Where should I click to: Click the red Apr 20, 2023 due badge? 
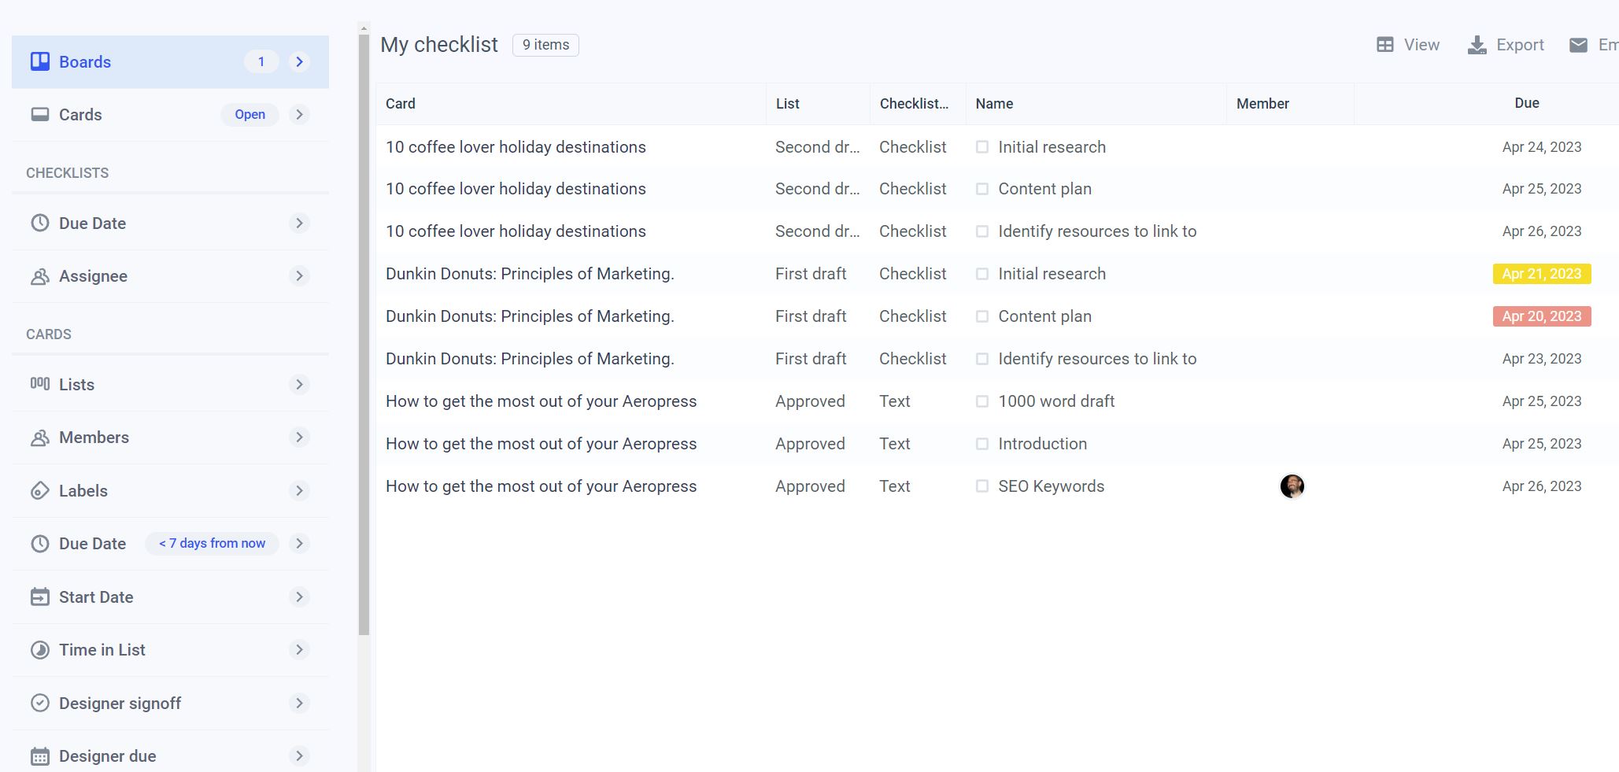[1542, 316]
